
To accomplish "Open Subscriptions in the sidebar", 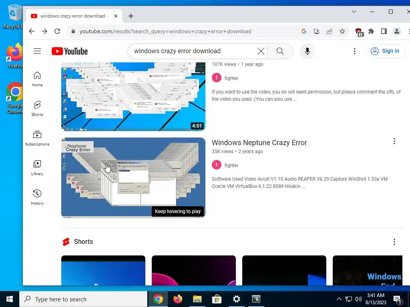I will 37,138.
